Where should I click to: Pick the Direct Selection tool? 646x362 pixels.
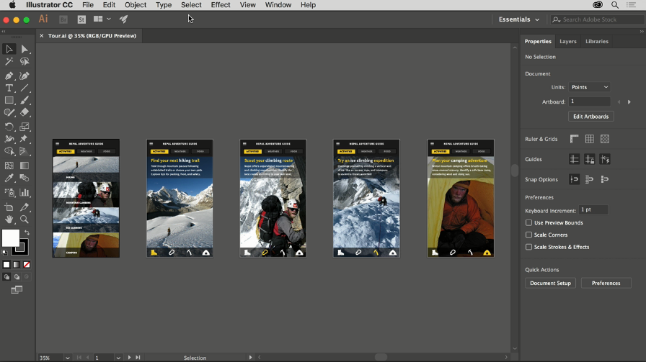[x=25, y=49]
